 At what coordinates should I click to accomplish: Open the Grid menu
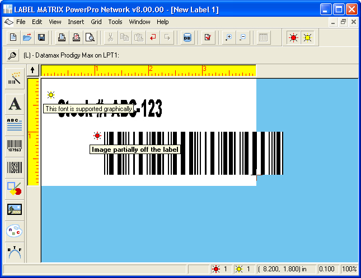(x=96, y=22)
